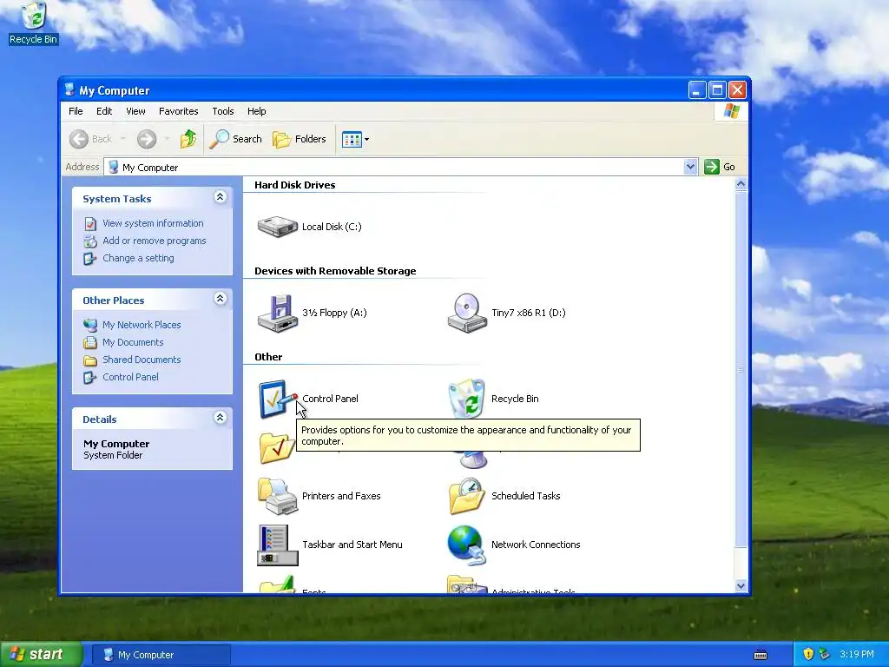Collapse the Other Places panel

(220, 299)
